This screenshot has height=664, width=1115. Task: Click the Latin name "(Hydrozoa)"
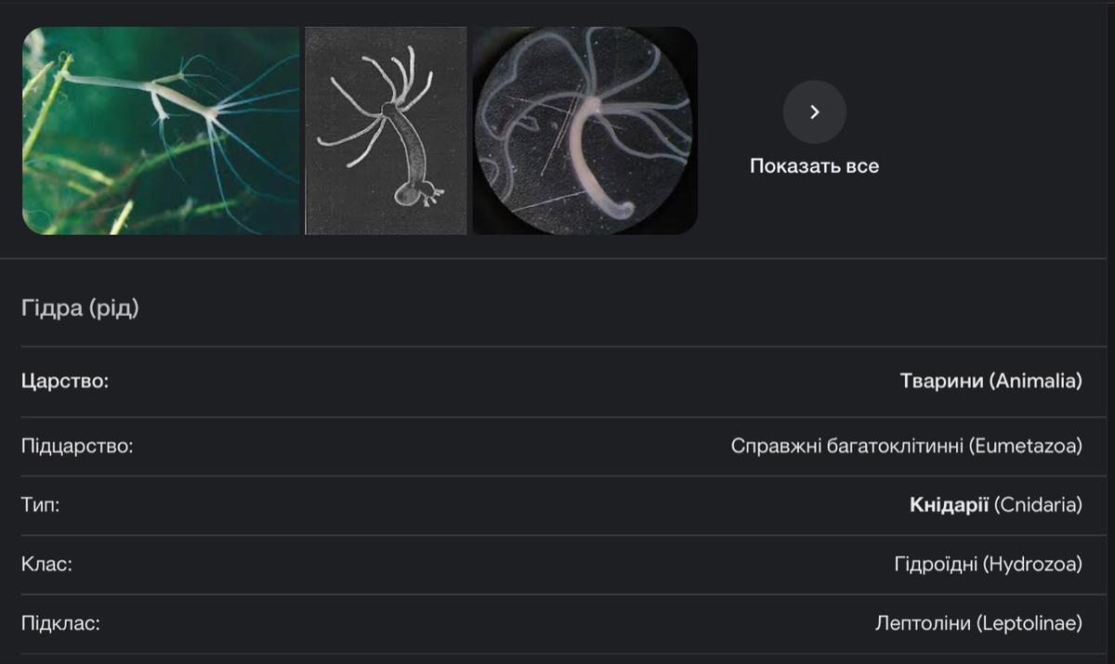click(1032, 564)
